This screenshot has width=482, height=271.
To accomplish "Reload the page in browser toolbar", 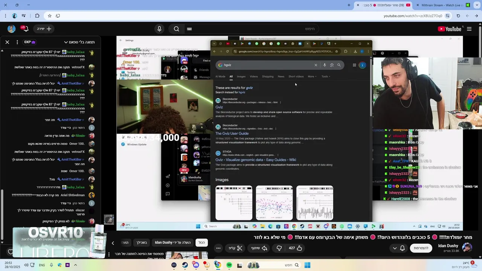I will coord(458,16).
